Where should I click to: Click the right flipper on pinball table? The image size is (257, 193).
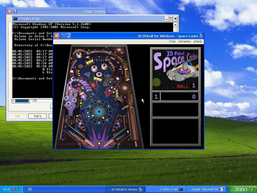click(110, 143)
